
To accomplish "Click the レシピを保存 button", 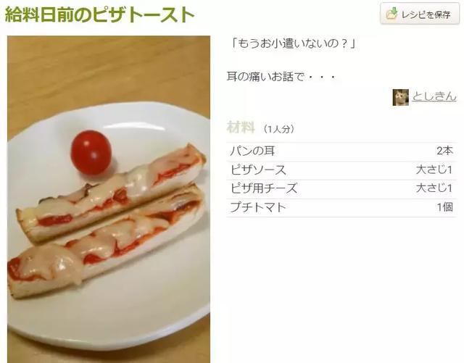I will 419,14.
